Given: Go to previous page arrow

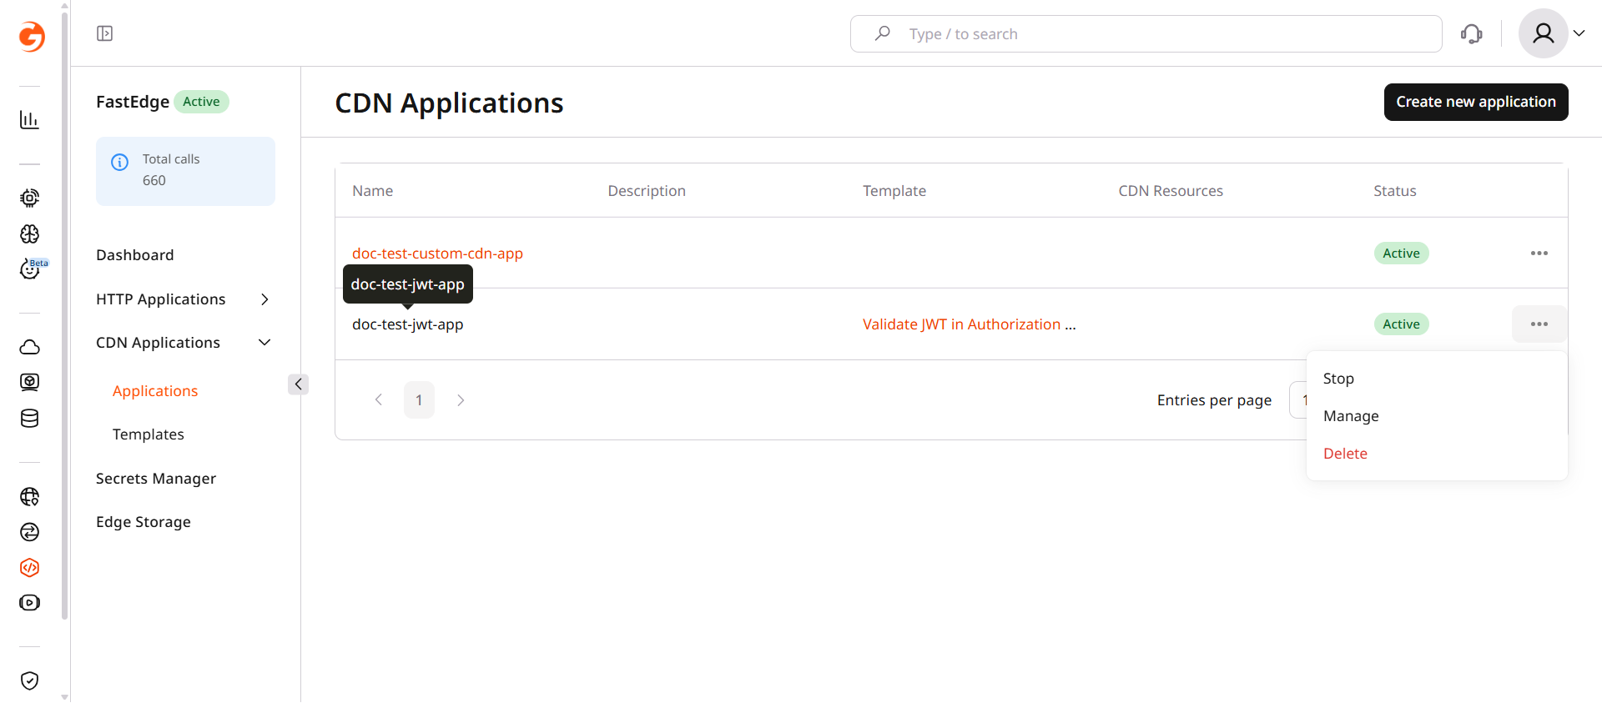Looking at the screenshot, I should click(x=379, y=400).
